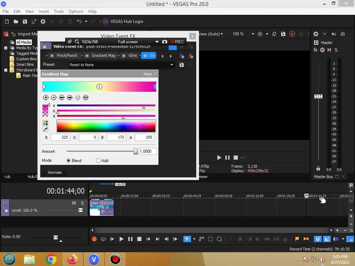Open the Insert menu
This screenshot has width=355, height=266.
click(x=44, y=11)
